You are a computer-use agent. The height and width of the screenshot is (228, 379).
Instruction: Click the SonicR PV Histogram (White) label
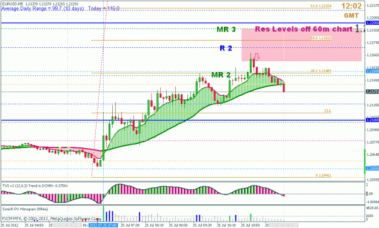pos(25,209)
